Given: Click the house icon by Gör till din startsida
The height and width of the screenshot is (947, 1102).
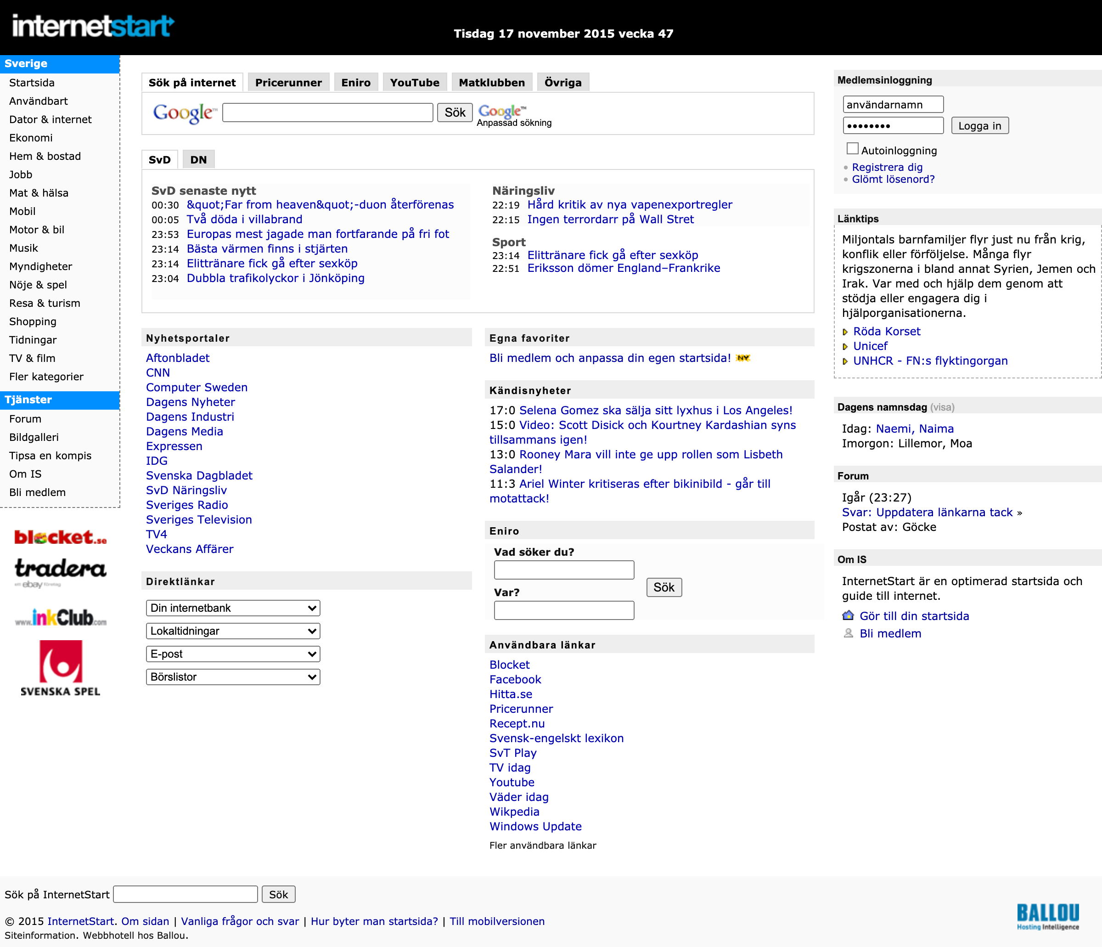Looking at the screenshot, I should point(848,615).
